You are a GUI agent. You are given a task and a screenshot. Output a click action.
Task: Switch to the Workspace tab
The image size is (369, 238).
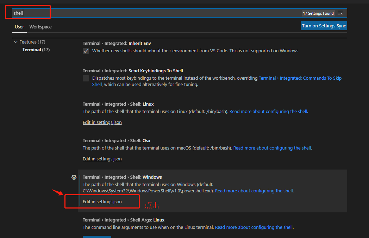point(40,27)
